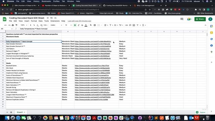Select the paint format tool
The image size is (215, 121).
[16, 25]
